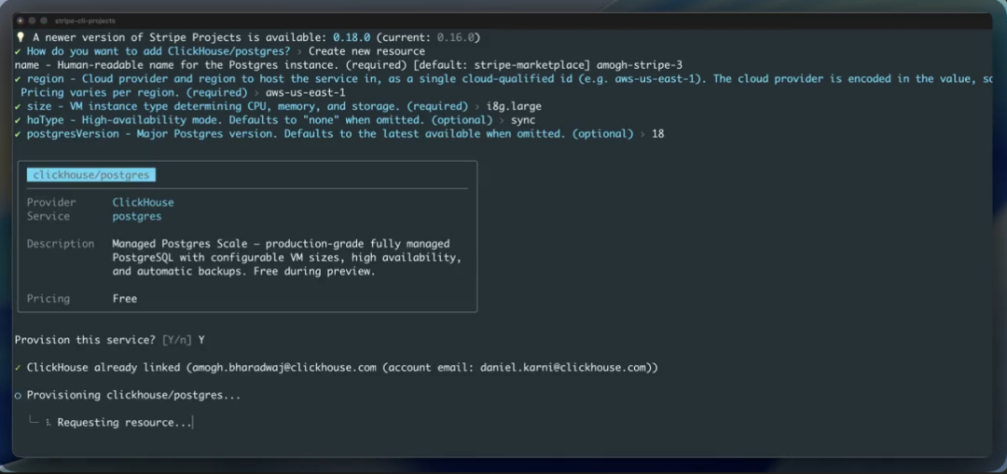This screenshot has height=474, width=1007.
Task: Click the checkmark beside 'ClickHouse already linked'
Action: (x=18, y=368)
